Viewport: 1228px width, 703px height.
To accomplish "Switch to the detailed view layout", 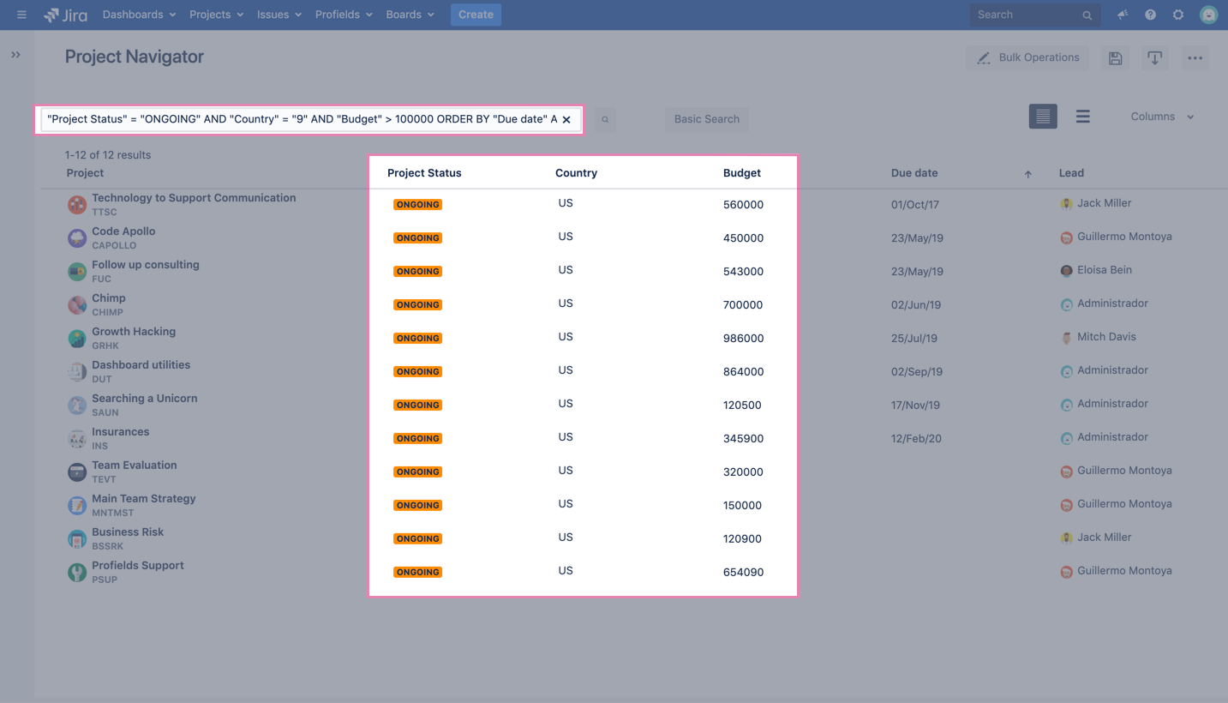I will [1043, 116].
